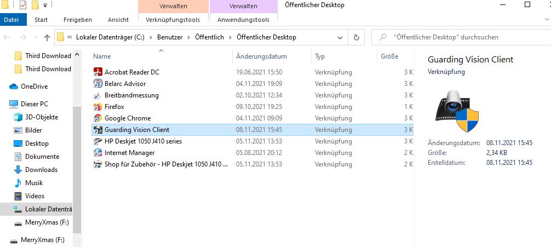551x247 pixels.
Task: Click Lokaler Datenträger (C:) breadcrumb
Action: tap(110, 37)
